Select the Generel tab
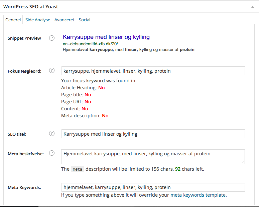 click(13, 20)
